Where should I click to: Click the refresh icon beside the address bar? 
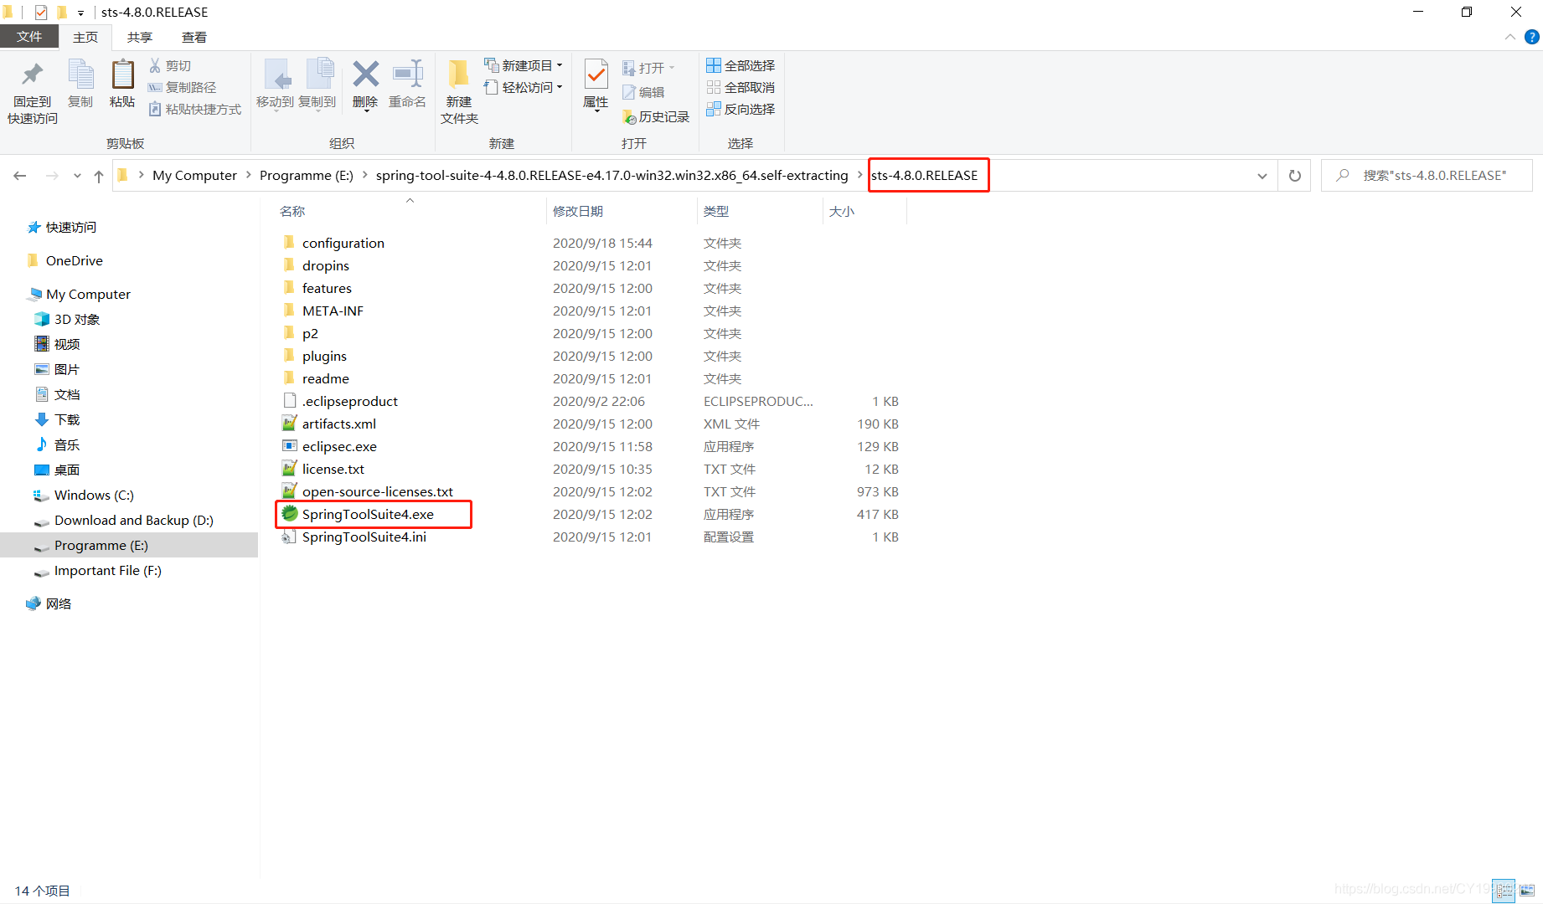point(1294,175)
